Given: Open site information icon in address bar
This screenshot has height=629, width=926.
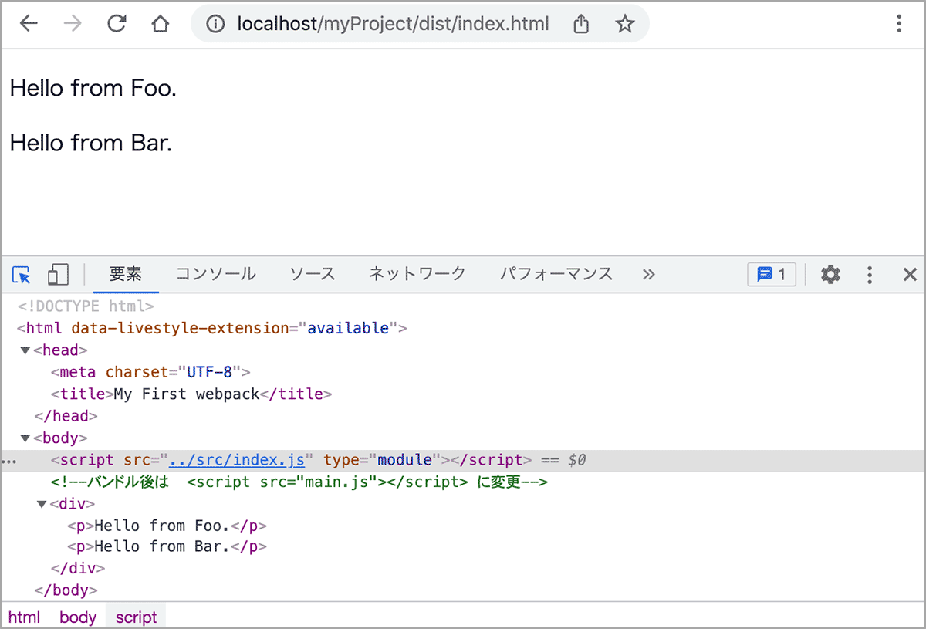Looking at the screenshot, I should point(216,24).
